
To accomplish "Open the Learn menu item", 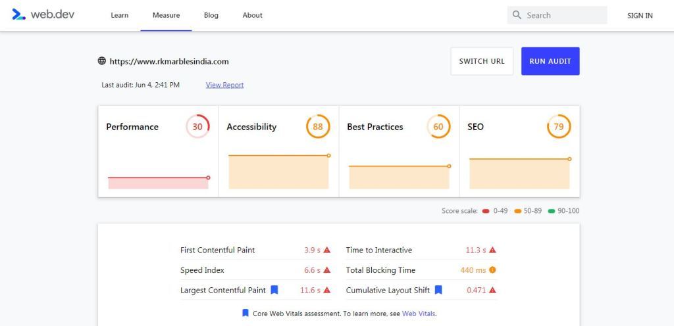I will (x=120, y=15).
